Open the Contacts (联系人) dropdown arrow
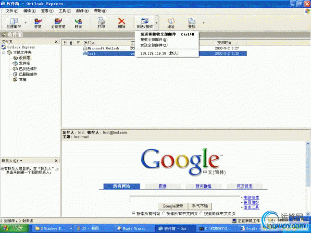 pyautogui.click(x=21, y=160)
